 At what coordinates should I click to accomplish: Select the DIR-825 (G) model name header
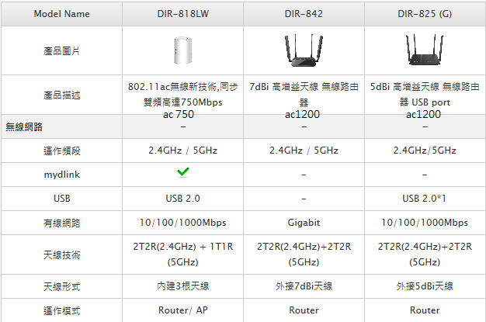click(424, 14)
